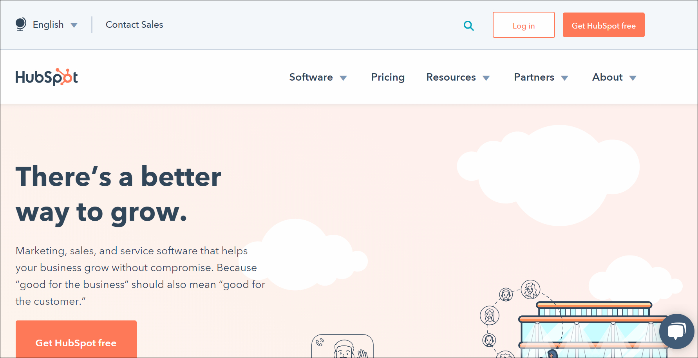Image resolution: width=698 pixels, height=358 pixels.
Task: Open the About menu
Action: point(614,77)
